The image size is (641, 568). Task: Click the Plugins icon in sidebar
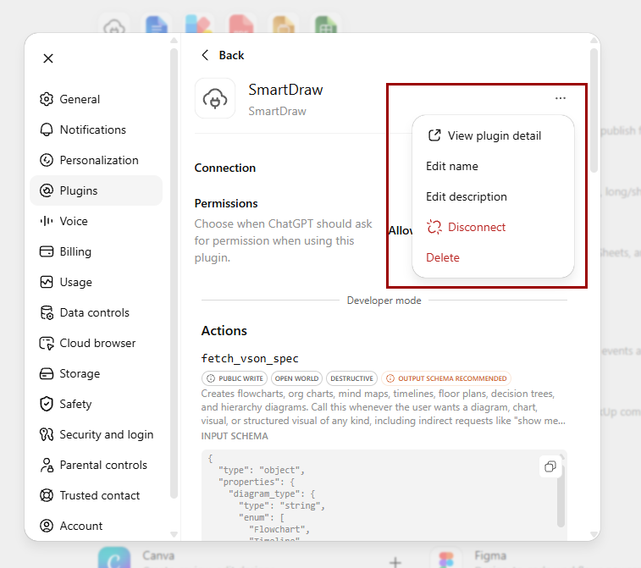click(47, 190)
